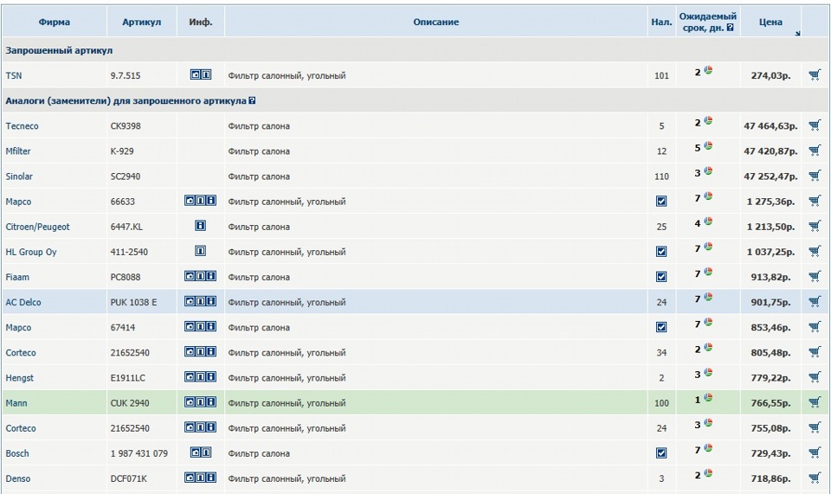The height and width of the screenshot is (494, 831).
Task: Add Denso DCF071K to cart
Action: pos(815,478)
